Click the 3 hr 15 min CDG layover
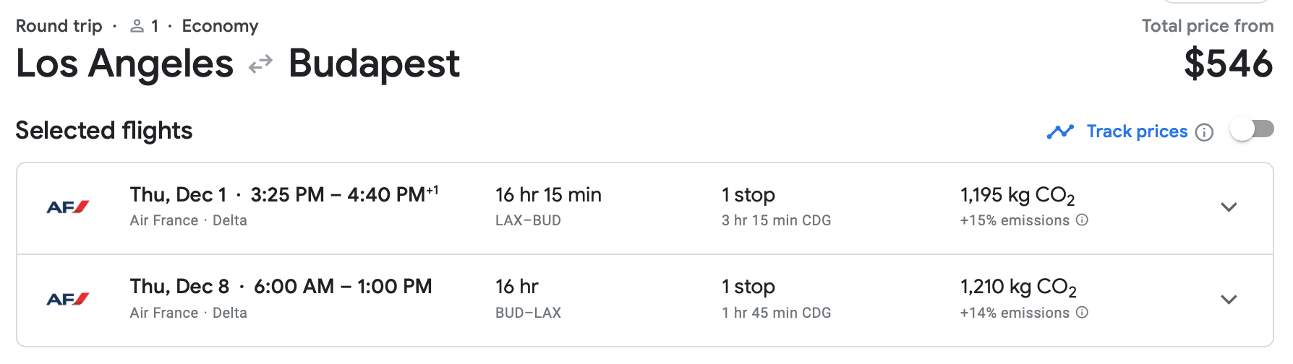 pyautogui.click(x=776, y=220)
